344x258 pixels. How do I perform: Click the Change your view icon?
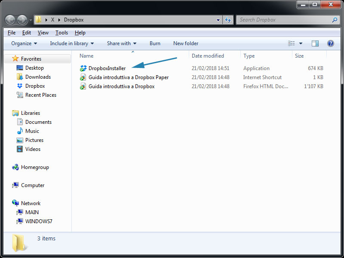coord(292,43)
